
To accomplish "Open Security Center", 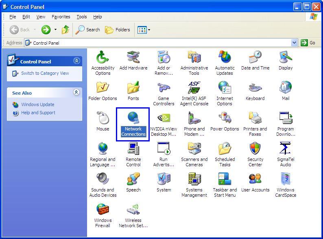I will click(x=255, y=154).
